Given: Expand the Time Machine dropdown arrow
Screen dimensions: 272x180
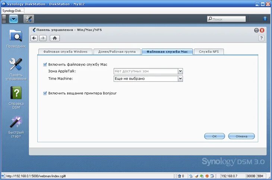Looking at the screenshot, I should point(180,78).
